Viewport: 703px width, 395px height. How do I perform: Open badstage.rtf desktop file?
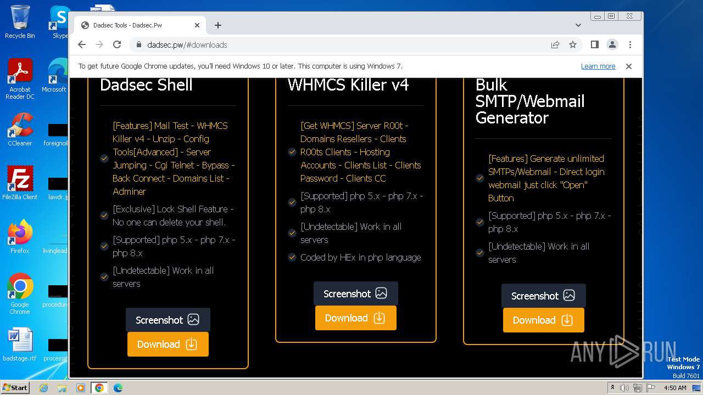click(x=20, y=345)
